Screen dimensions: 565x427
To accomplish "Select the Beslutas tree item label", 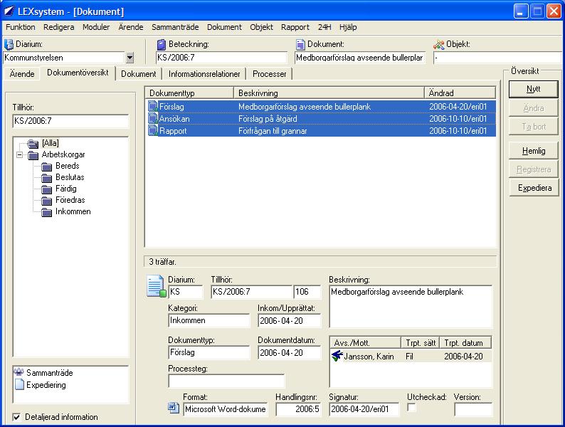I will click(x=70, y=177).
